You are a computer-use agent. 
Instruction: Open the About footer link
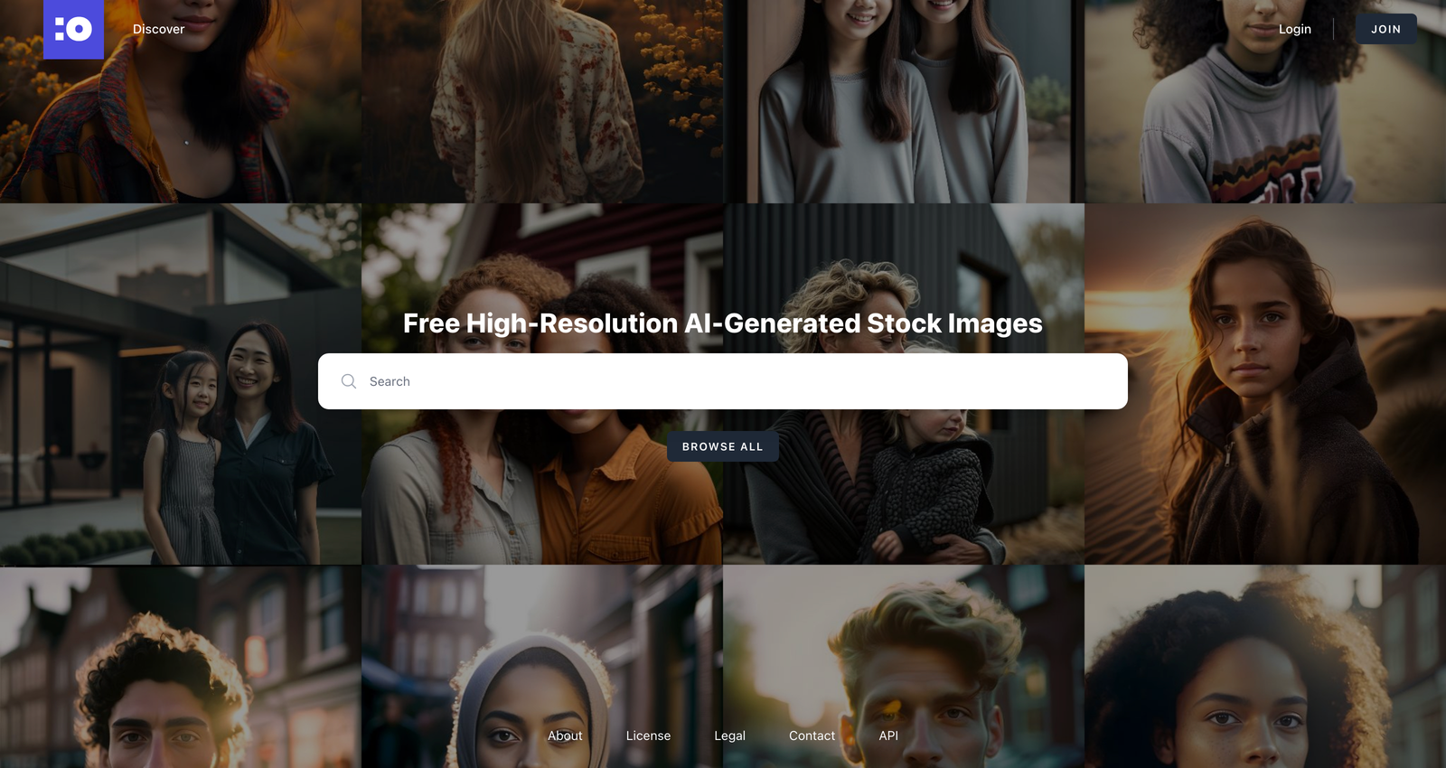(565, 735)
